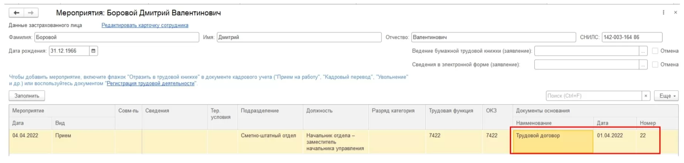Image resolution: width=684 pixels, height=163 pixels.
Task: Close the Мероприятия form with X
Action: (x=675, y=13)
